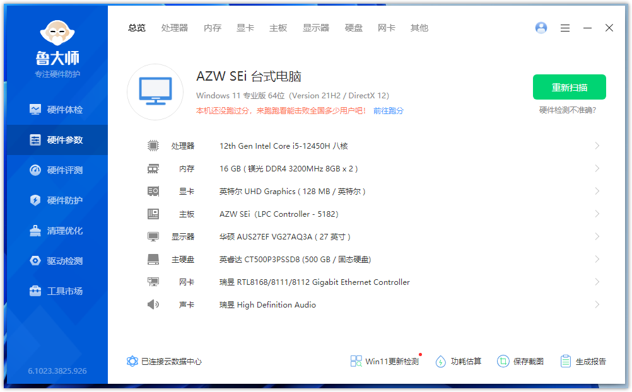Go to 硬件评测 benchmark section
Image resolution: width=632 pixels, height=392 pixels.
click(x=57, y=170)
